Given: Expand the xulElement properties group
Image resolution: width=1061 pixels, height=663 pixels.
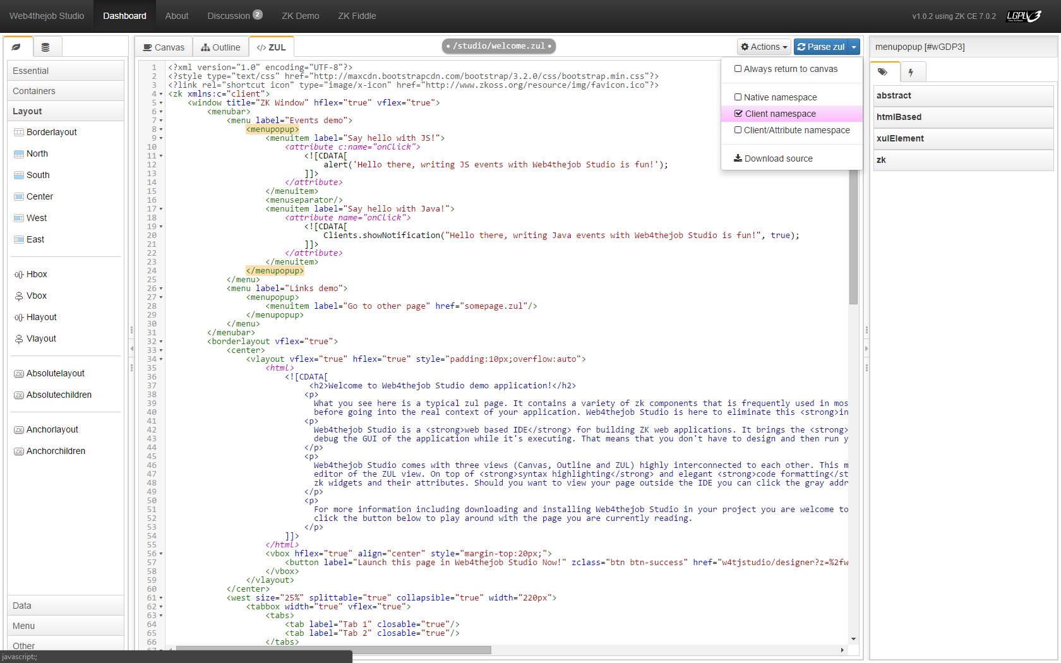Looking at the screenshot, I should pos(963,139).
